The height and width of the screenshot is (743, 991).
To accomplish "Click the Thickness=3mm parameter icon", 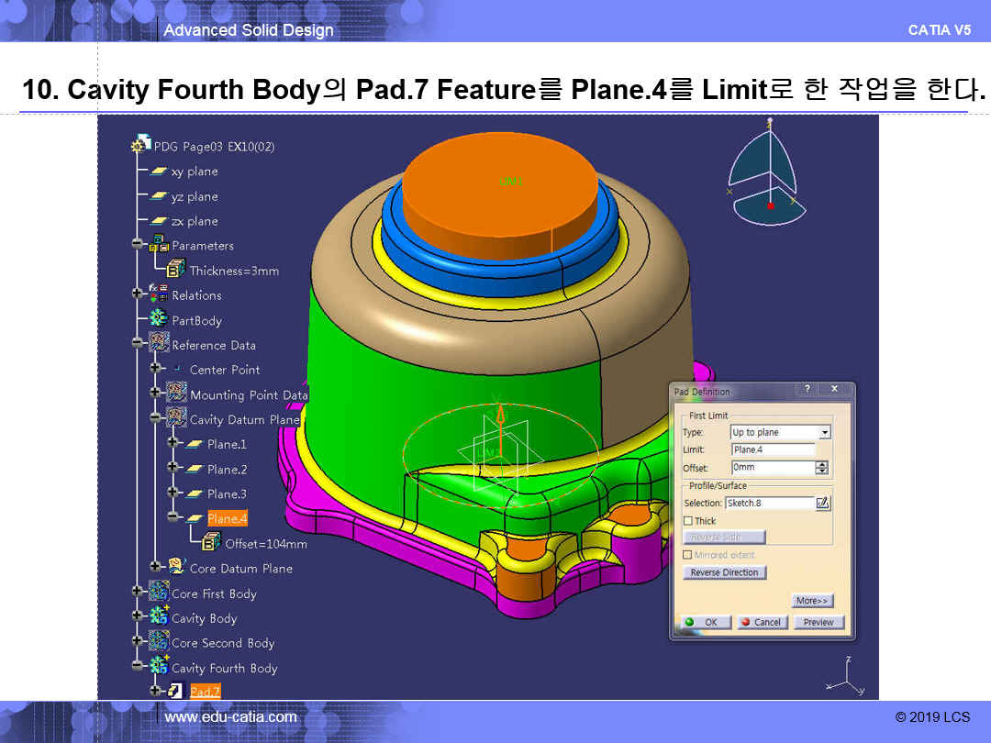I will point(175,270).
